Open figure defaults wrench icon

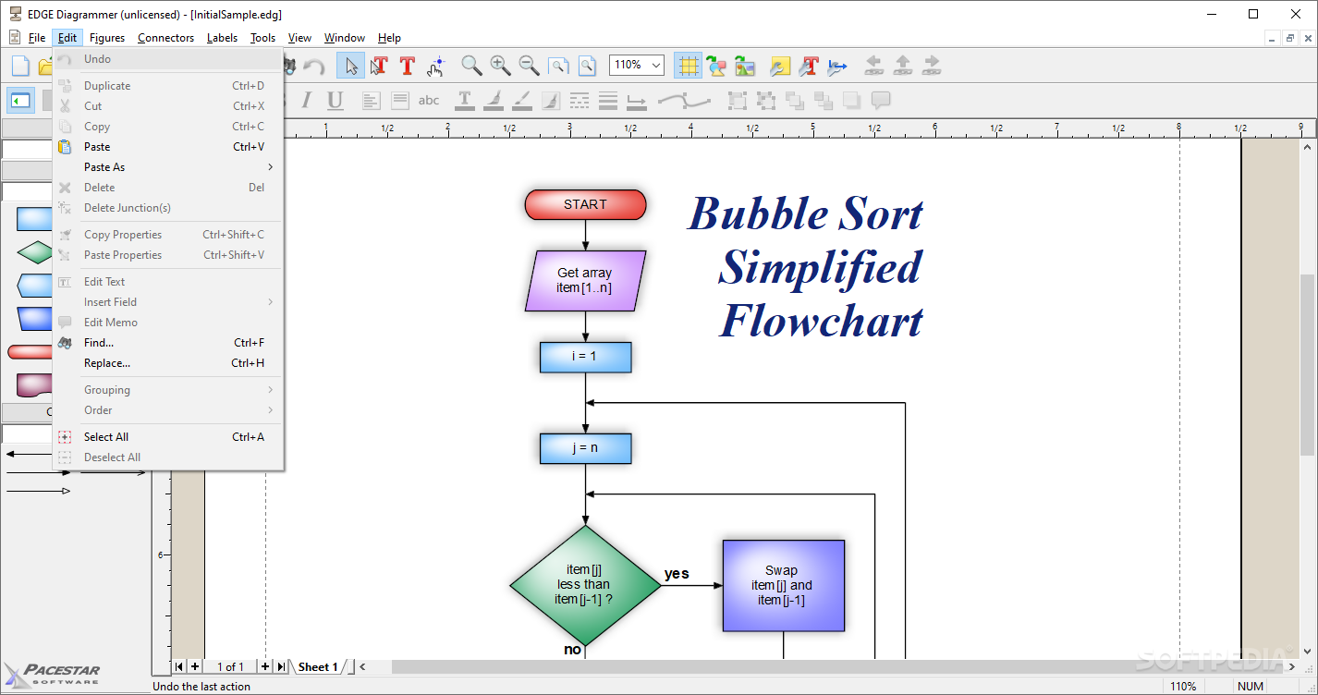coord(780,66)
